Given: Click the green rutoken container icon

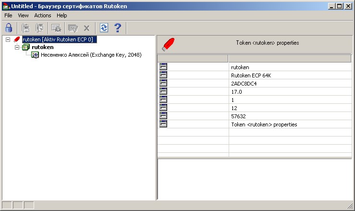Looking at the screenshot, I should tap(26, 47).
